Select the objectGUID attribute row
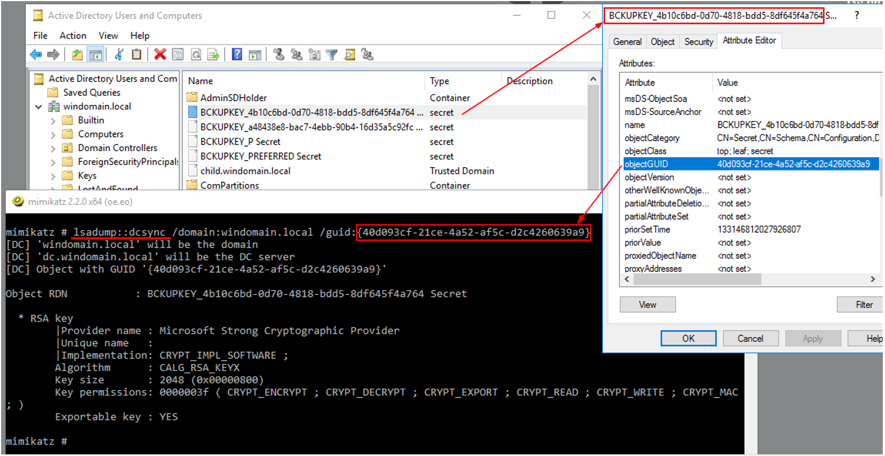 pyautogui.click(x=751, y=164)
